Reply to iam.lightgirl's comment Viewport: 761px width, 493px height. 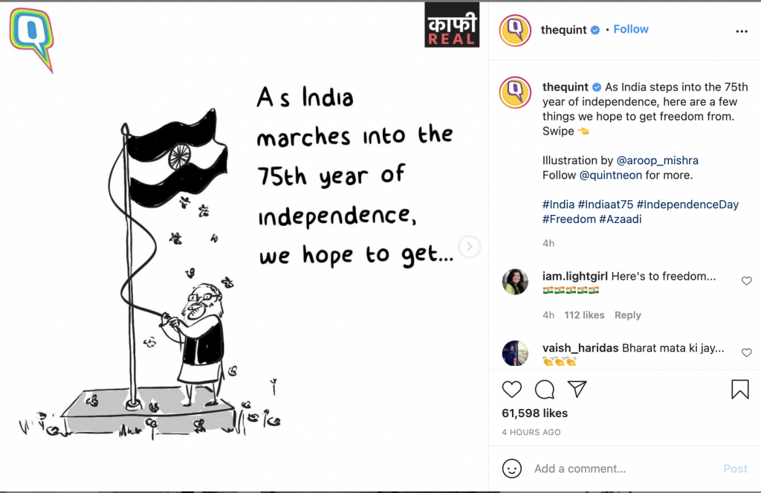[x=627, y=315]
